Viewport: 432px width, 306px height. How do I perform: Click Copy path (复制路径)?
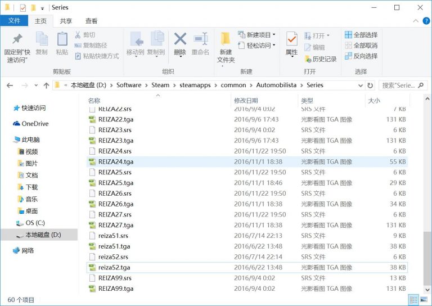click(x=91, y=46)
